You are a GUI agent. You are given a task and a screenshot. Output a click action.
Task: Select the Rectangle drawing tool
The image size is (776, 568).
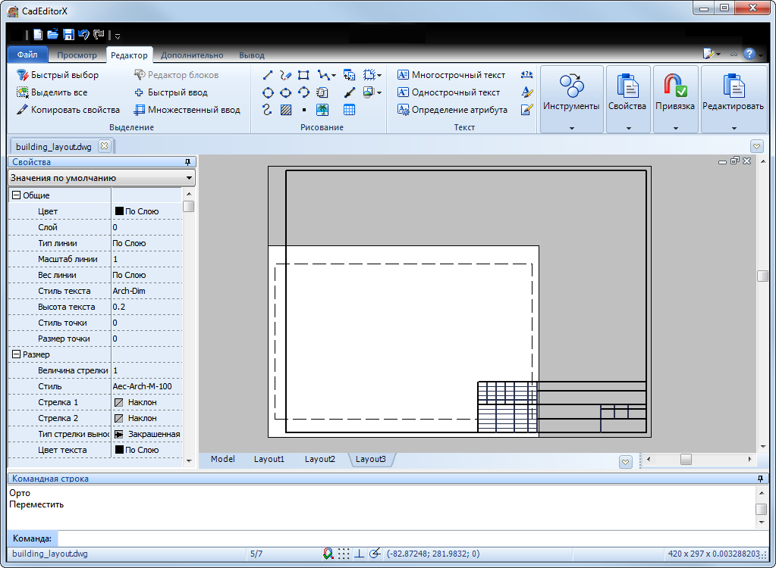click(303, 75)
